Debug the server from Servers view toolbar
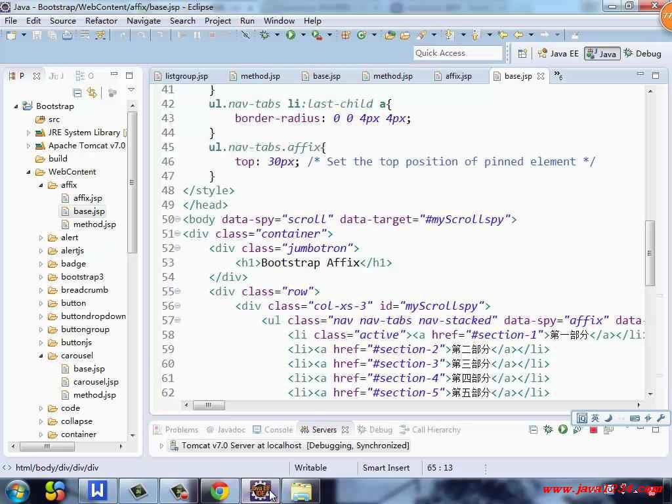Image resolution: width=672 pixels, height=504 pixels. (548, 429)
